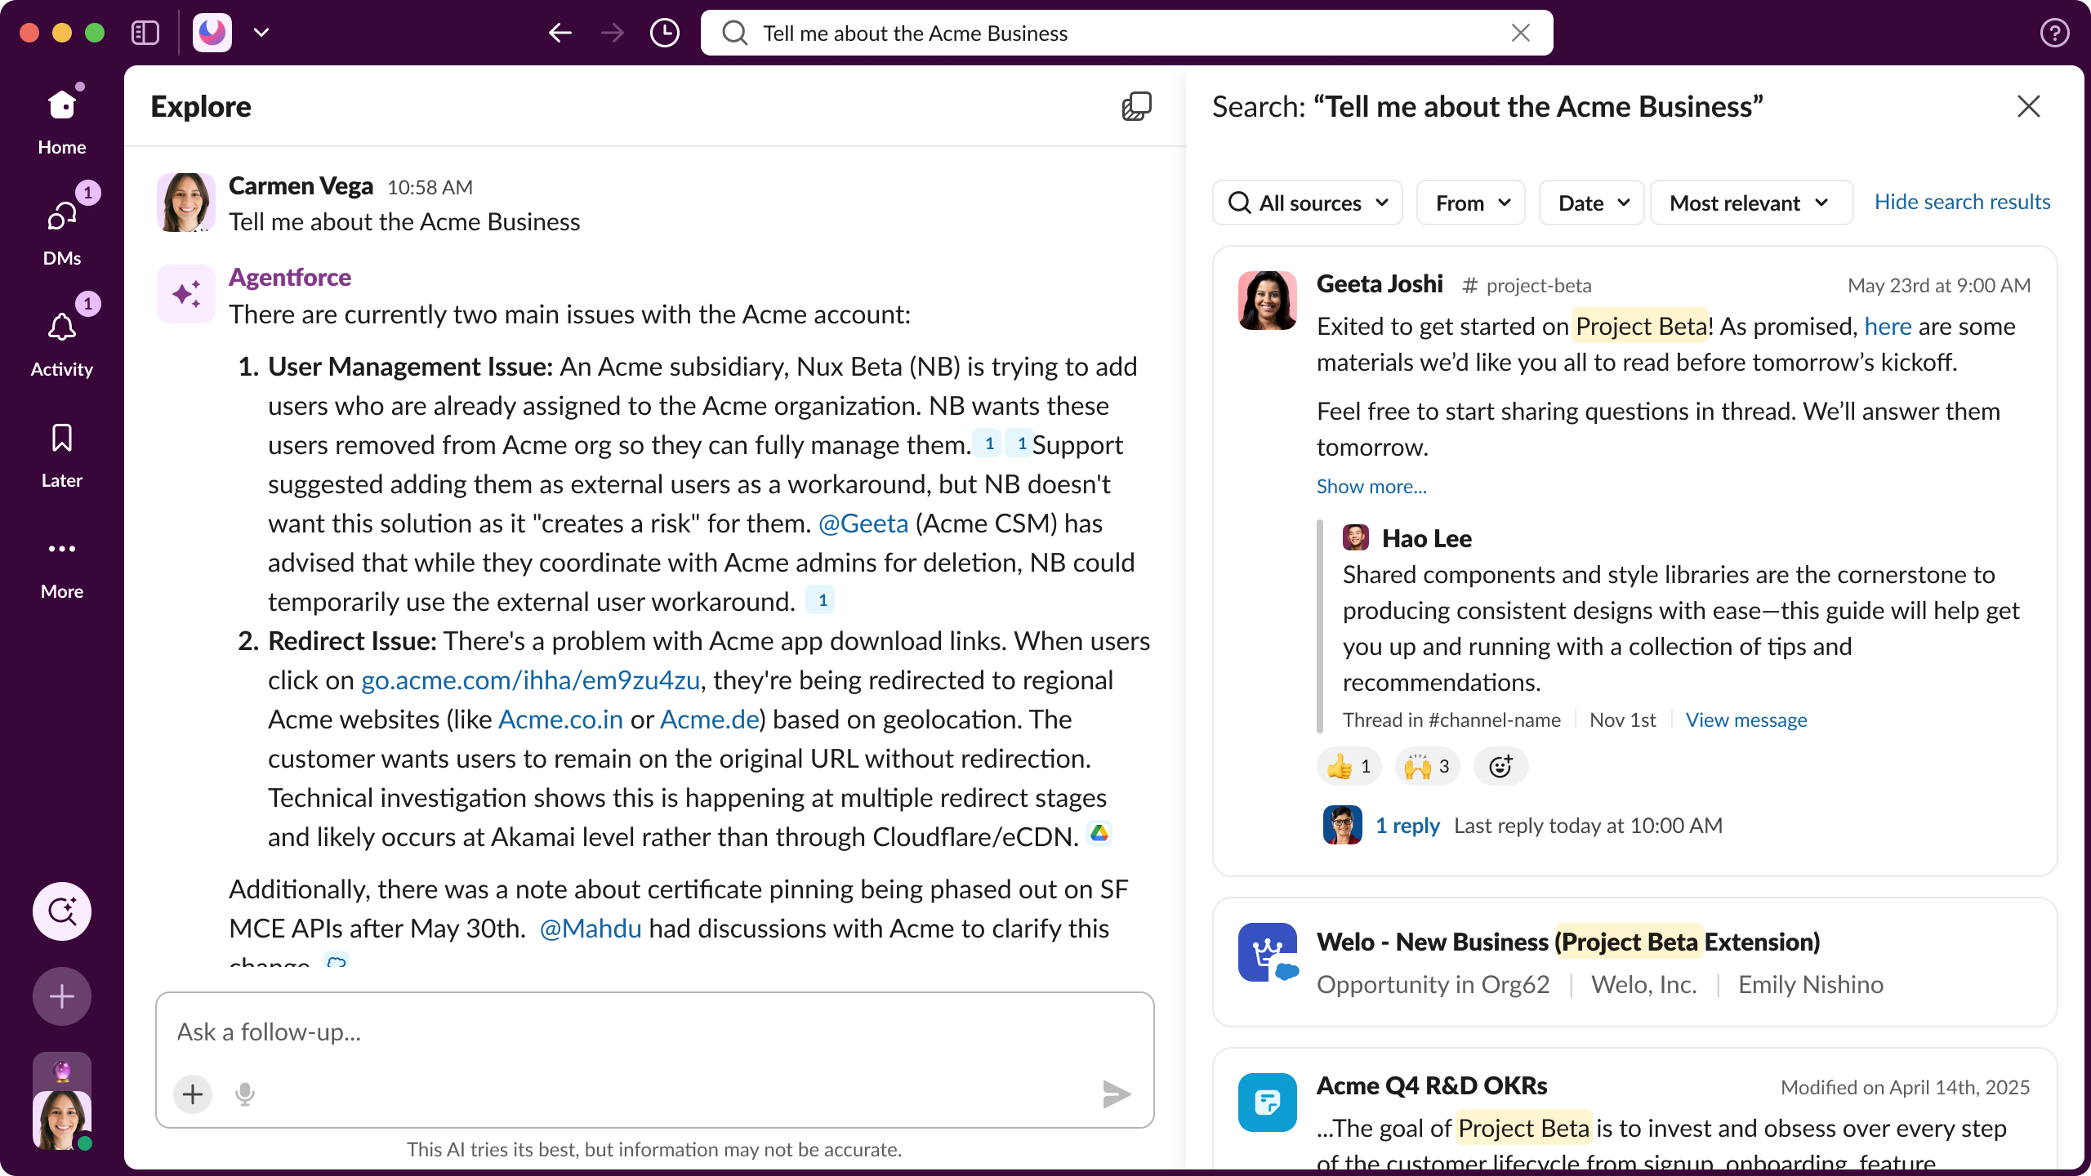Open the history clock icon
This screenshot has width=2091, height=1176.
(665, 33)
